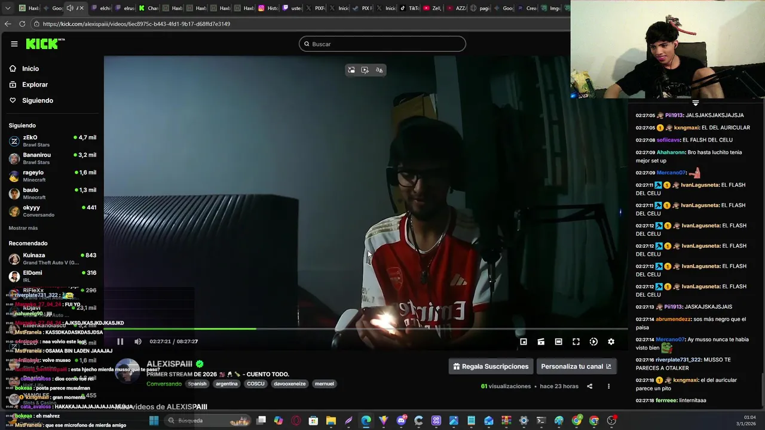Open baulo channel in sidebar
765x430 pixels.
coord(52,193)
